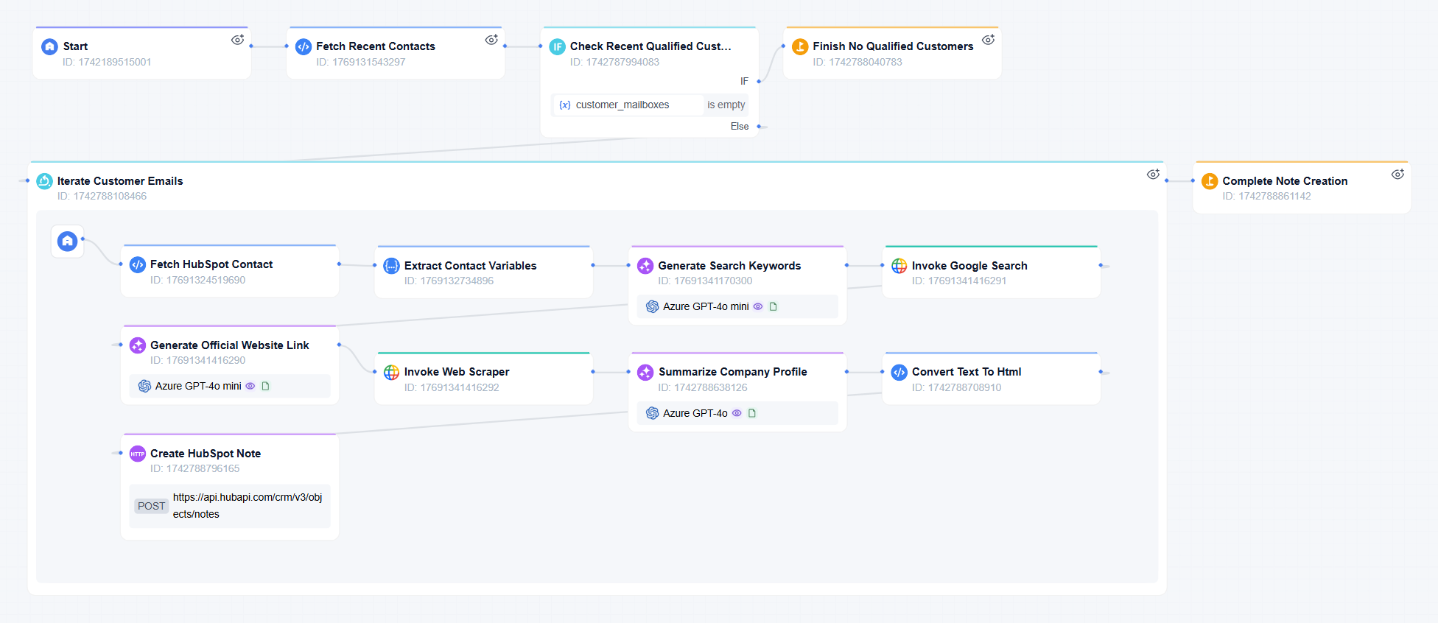The height and width of the screenshot is (623, 1438).
Task: Click the Invoke Google Search globe icon
Action: (x=899, y=266)
